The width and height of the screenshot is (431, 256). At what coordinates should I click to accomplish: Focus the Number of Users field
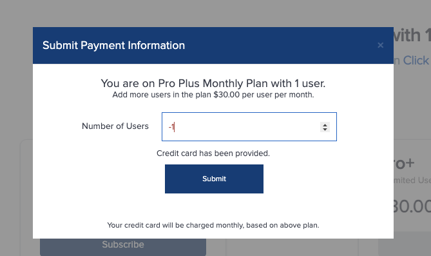[x=249, y=126]
